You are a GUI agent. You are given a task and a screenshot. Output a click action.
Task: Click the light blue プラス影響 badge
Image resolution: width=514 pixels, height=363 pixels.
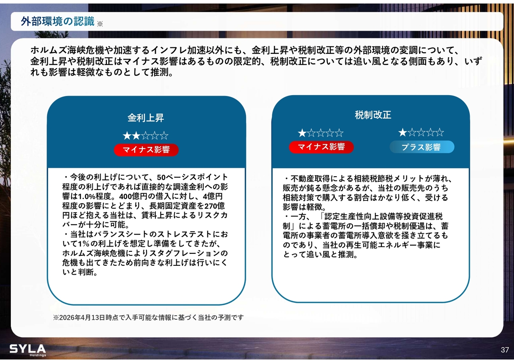point(422,147)
